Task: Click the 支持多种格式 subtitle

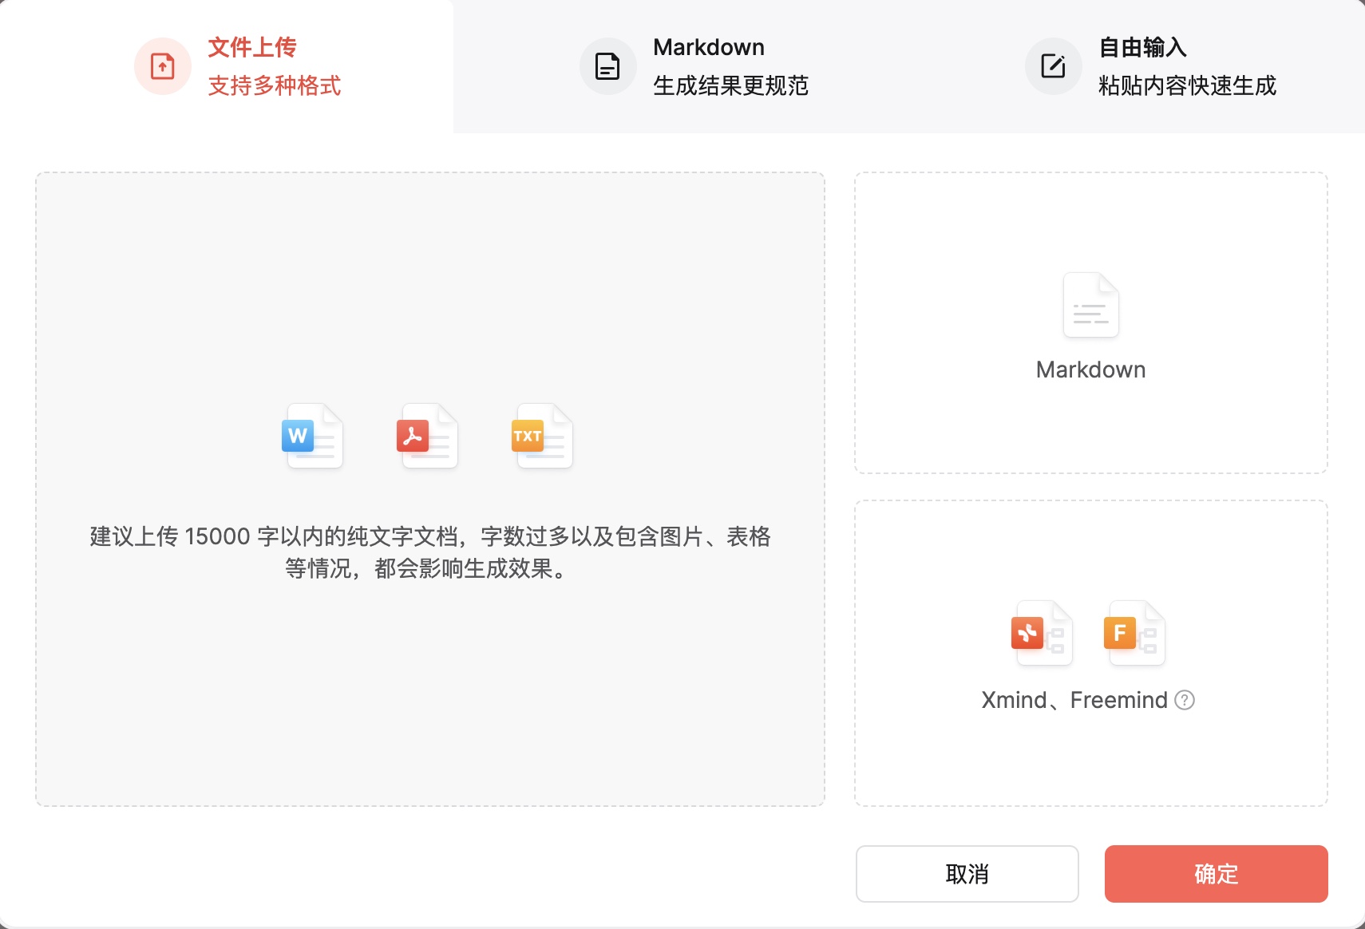Action: tap(275, 85)
